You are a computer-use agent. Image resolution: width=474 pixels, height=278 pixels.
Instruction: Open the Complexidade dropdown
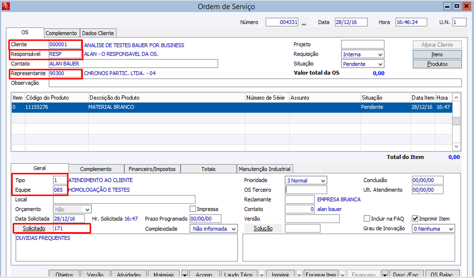click(x=233, y=229)
